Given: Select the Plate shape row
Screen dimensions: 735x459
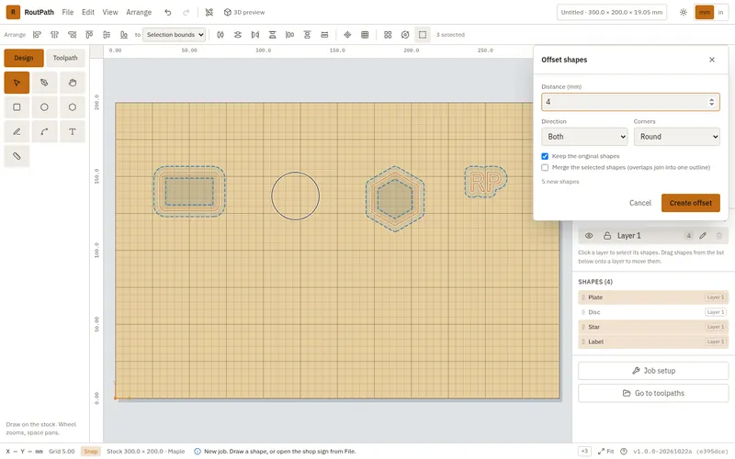Looking at the screenshot, I should coord(653,297).
